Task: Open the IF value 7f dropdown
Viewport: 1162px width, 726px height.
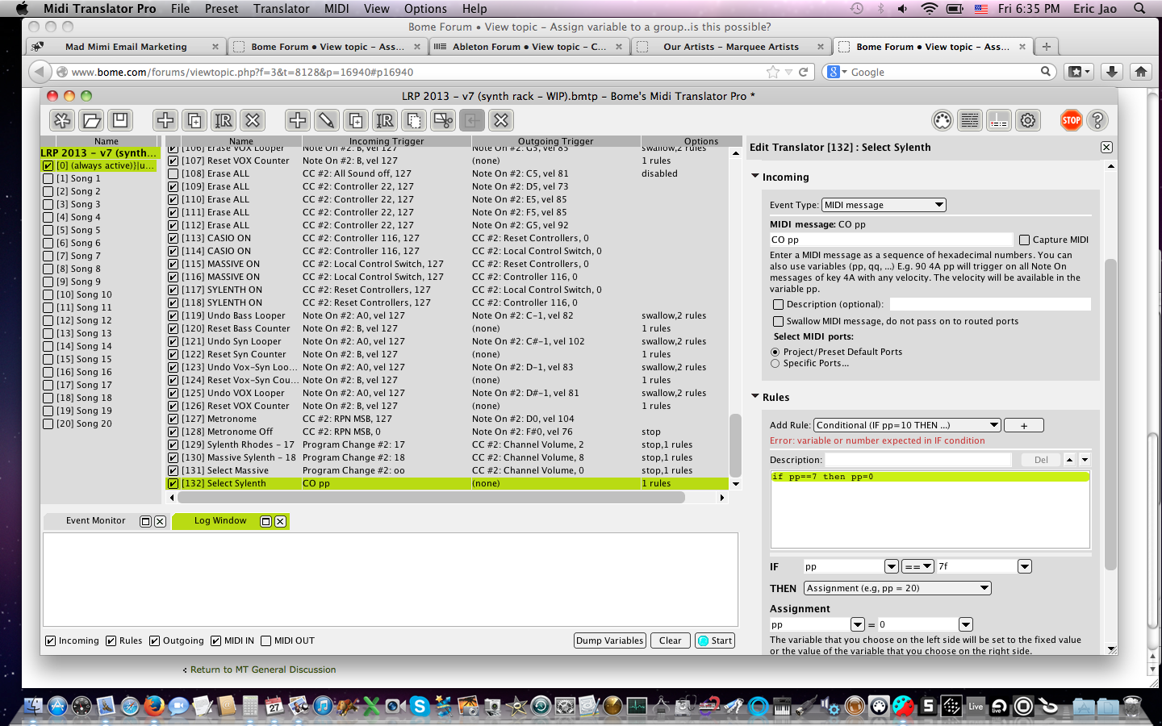Action: tap(1025, 566)
